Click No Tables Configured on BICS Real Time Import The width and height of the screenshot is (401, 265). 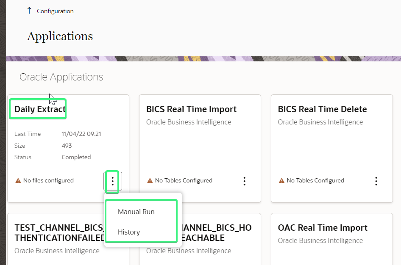(x=184, y=181)
